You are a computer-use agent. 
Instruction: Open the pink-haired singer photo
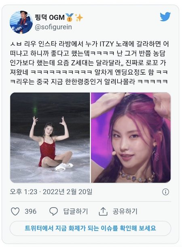[x=131, y=138]
